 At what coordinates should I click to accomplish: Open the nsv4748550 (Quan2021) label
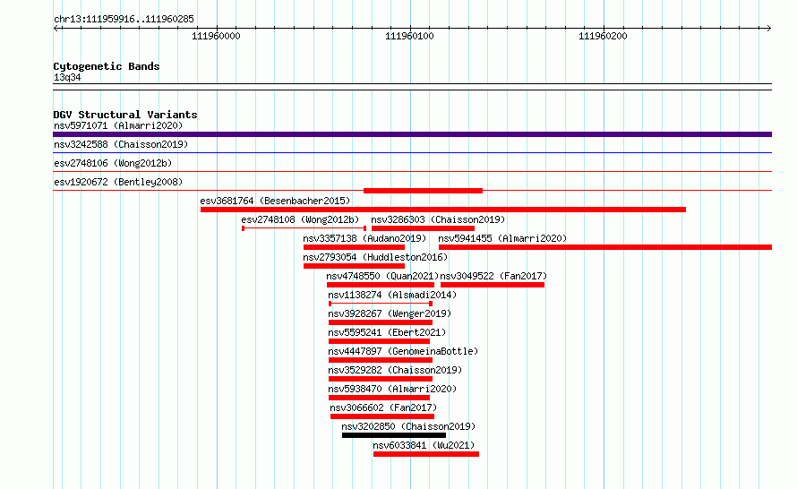tap(382, 276)
